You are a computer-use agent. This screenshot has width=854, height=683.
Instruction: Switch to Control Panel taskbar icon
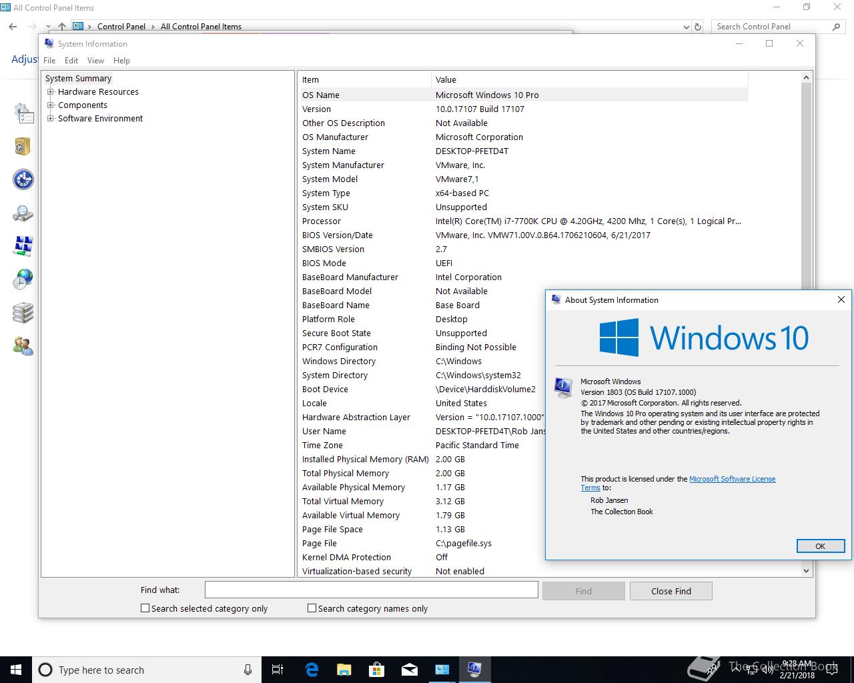[x=442, y=670]
